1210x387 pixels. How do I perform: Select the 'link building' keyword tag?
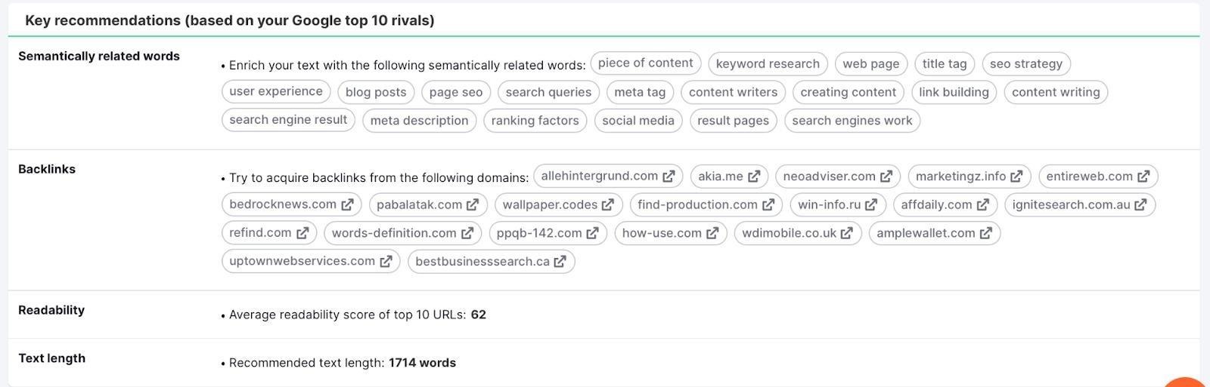[954, 91]
